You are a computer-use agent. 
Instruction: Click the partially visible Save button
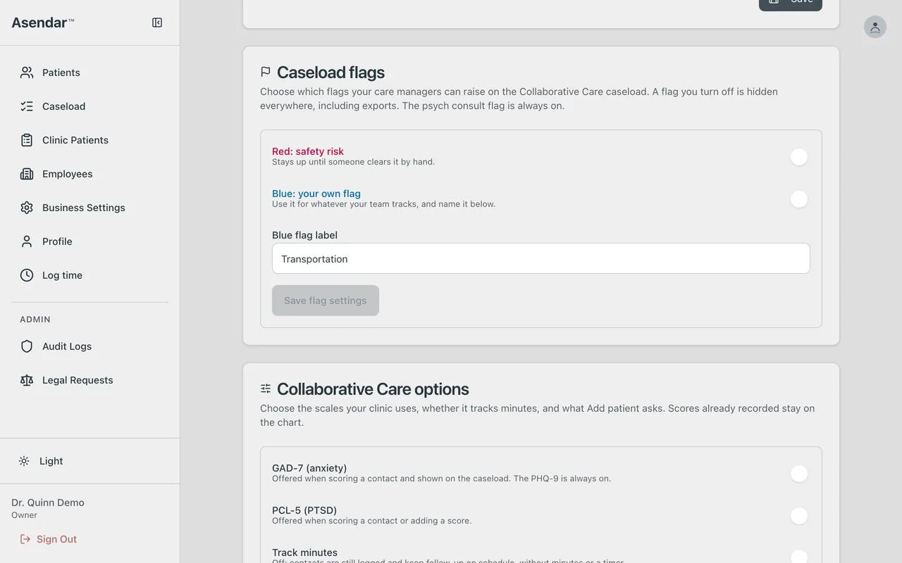coord(791,4)
